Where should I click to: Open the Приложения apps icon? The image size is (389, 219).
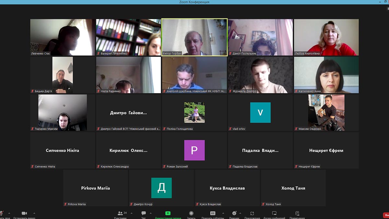[252, 213]
